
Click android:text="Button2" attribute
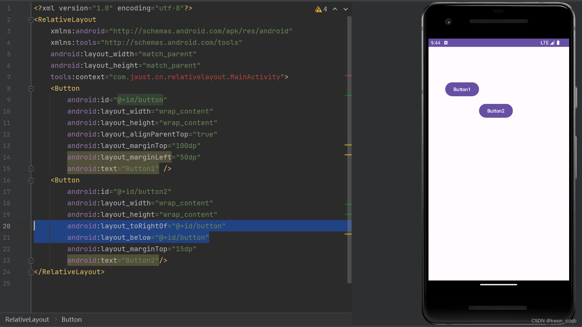(x=113, y=261)
